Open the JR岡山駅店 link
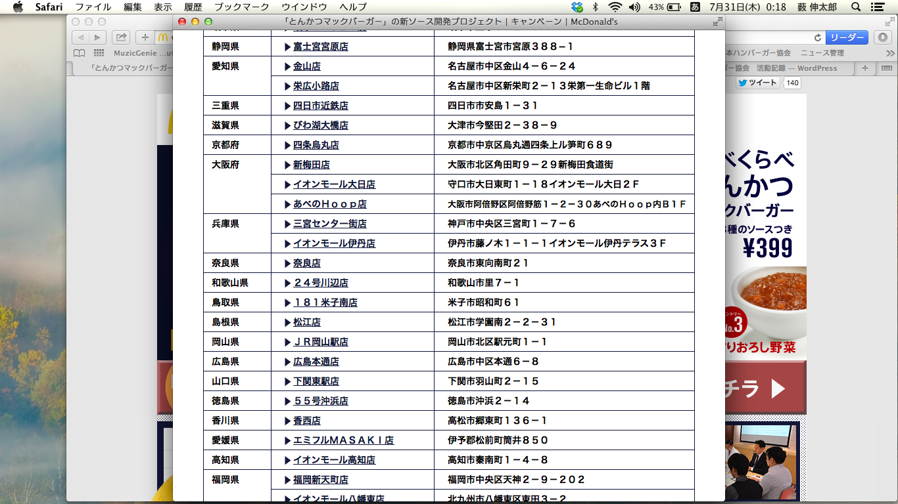Screen dimensions: 898x504 (x=321, y=342)
